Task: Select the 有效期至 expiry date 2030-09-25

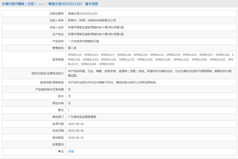Action: (x=76, y=137)
